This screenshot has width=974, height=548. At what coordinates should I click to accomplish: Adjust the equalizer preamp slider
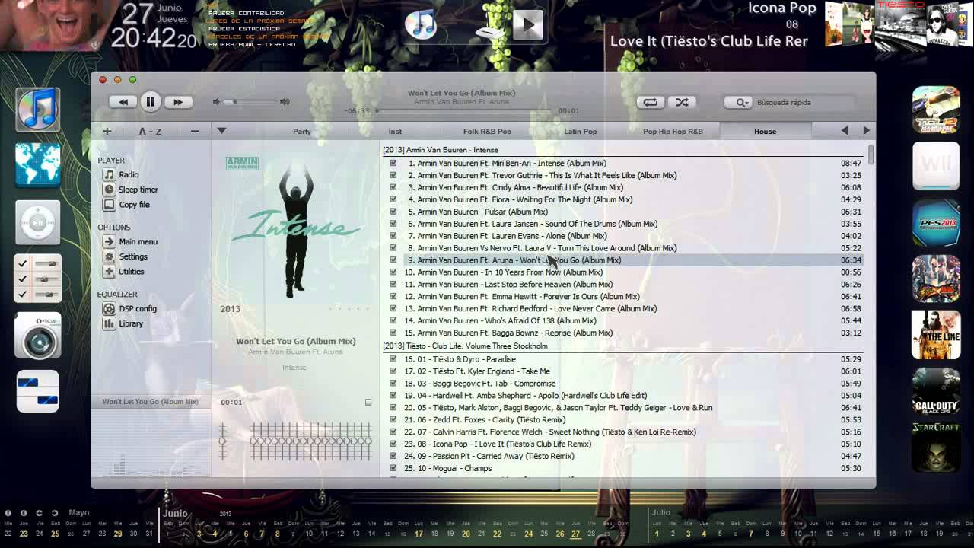pyautogui.click(x=223, y=441)
